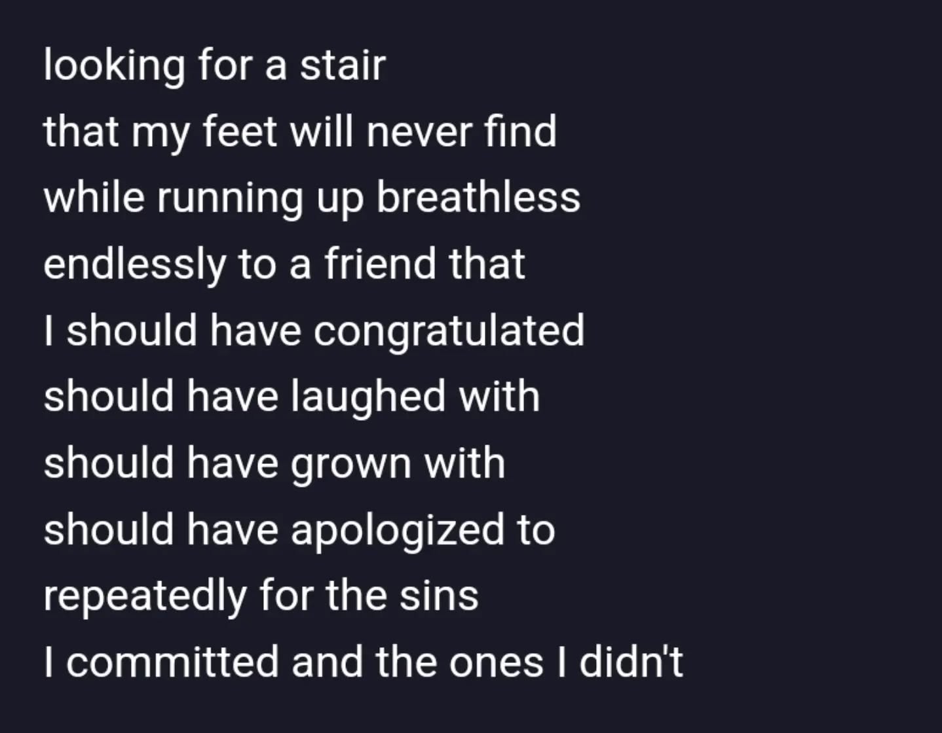The height and width of the screenshot is (733, 942).
Task: Click the word "running" in third line
Action: pyautogui.click(x=230, y=198)
